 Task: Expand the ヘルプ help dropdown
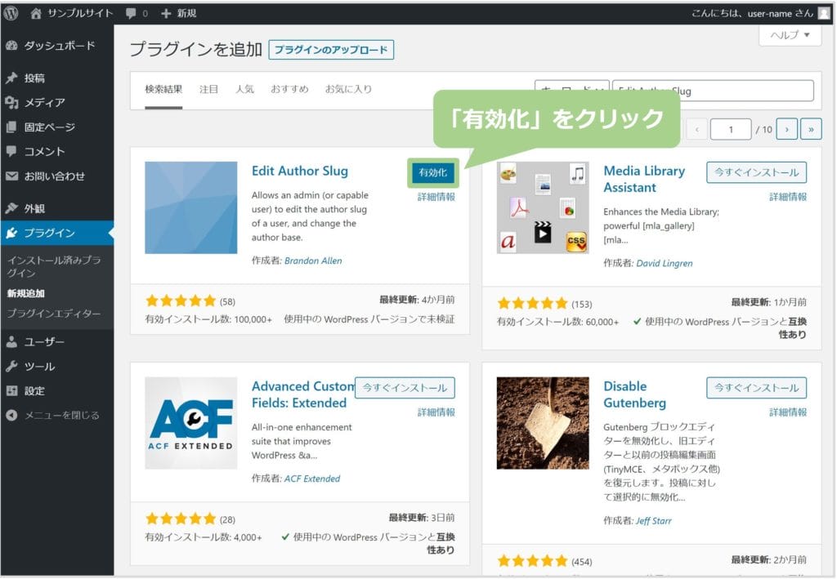click(790, 35)
